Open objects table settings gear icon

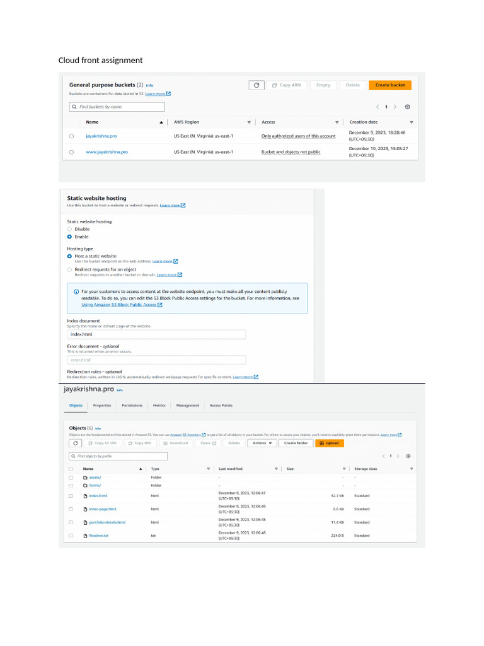coord(408,456)
